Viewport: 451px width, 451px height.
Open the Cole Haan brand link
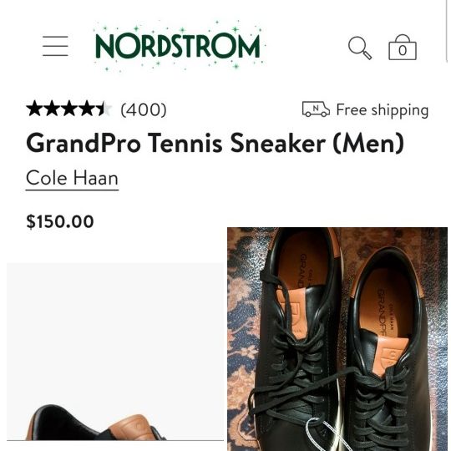coord(72,179)
